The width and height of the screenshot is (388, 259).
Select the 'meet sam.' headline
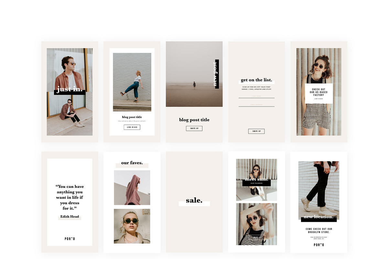click(256, 179)
